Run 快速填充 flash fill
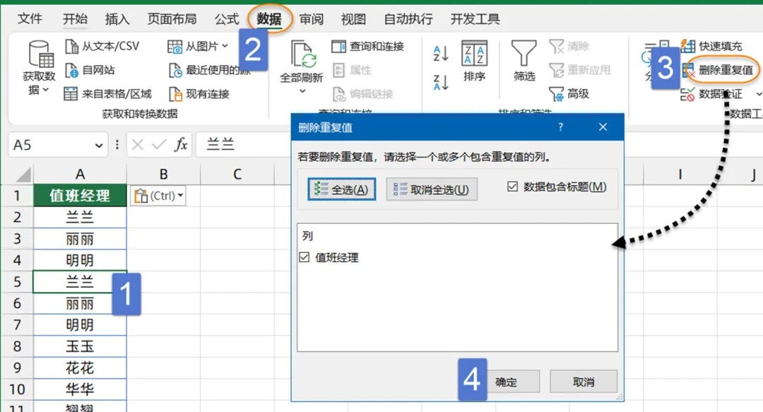Viewport: 763px width, 412px height. point(711,46)
